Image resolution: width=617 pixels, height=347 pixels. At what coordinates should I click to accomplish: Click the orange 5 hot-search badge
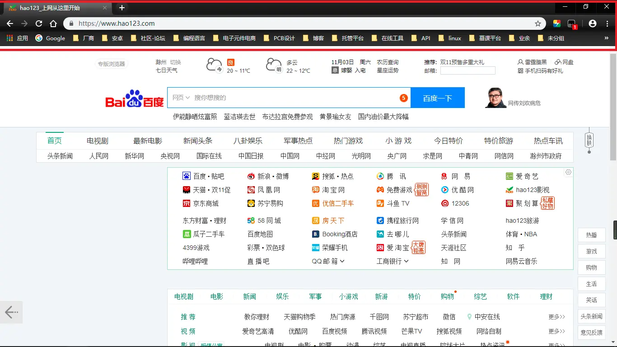pos(403,98)
